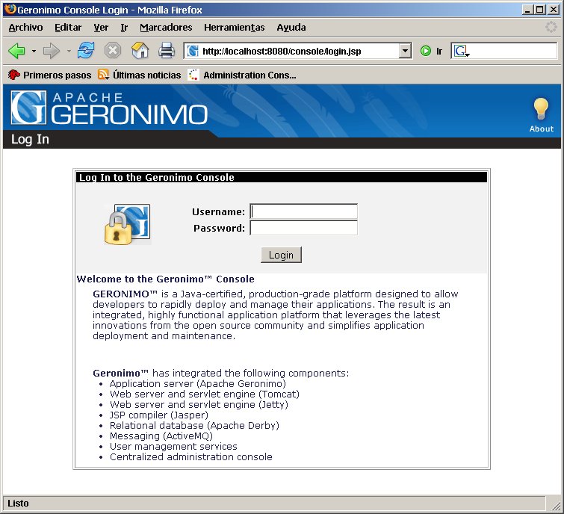Viewport: 564px width, 514px height.
Task: Open Administration Cons... bookmark
Action: [242, 75]
